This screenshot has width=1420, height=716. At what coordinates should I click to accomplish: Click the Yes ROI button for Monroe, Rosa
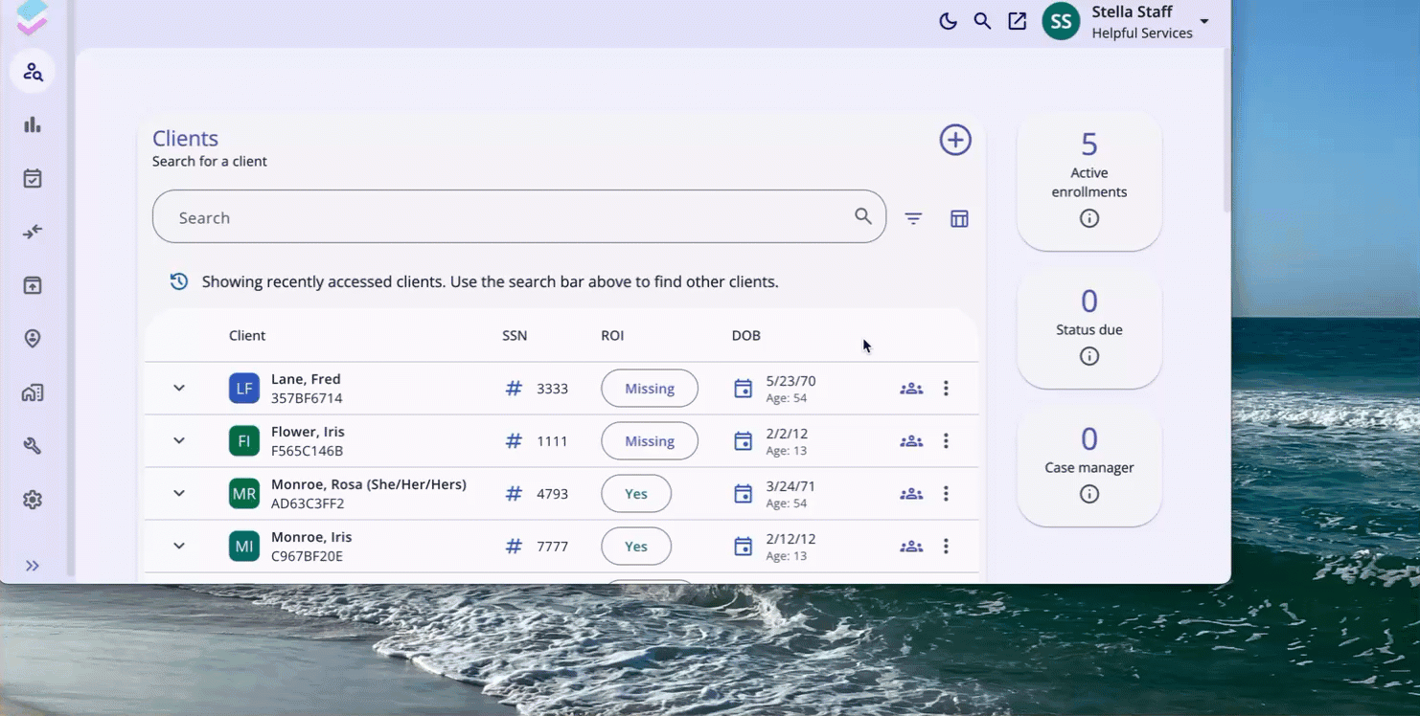pyautogui.click(x=636, y=494)
